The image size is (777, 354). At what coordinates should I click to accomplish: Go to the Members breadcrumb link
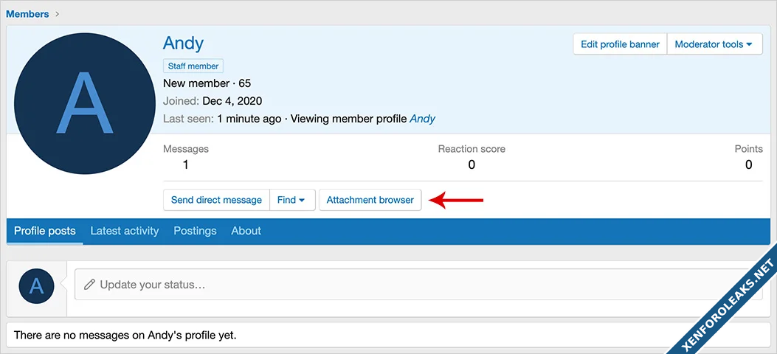pyautogui.click(x=27, y=14)
